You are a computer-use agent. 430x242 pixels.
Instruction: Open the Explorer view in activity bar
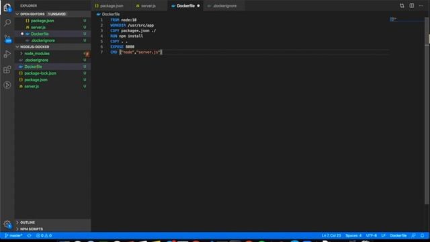tap(7, 7)
